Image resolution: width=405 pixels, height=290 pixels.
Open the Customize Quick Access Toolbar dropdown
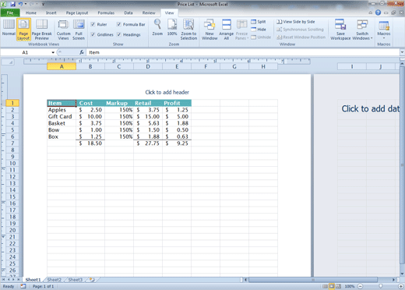click(43, 4)
